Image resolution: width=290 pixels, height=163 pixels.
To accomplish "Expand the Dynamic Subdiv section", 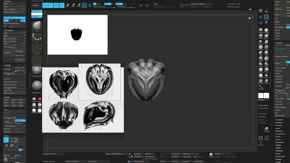I will tap(280, 68).
